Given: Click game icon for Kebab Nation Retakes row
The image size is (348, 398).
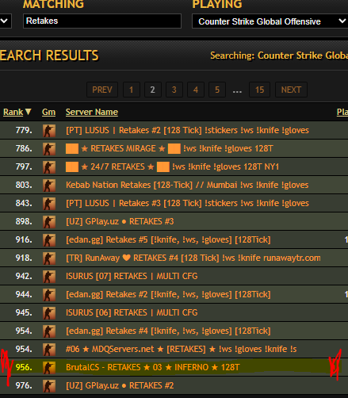Looking at the screenshot, I should pyautogui.click(x=49, y=186).
